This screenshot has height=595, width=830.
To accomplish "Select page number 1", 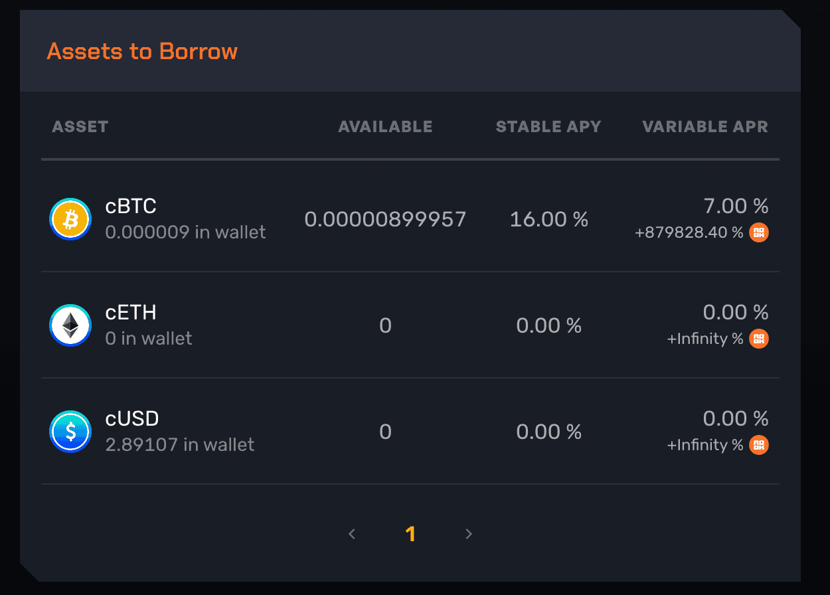I will click(411, 533).
